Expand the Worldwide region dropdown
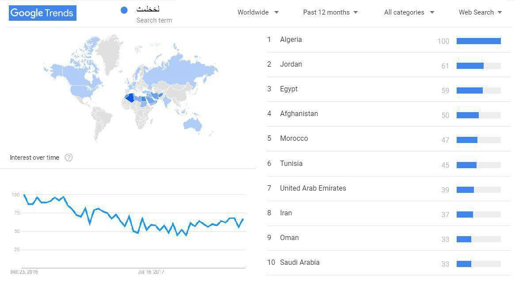Screen dimensions: 519x286 [258, 12]
